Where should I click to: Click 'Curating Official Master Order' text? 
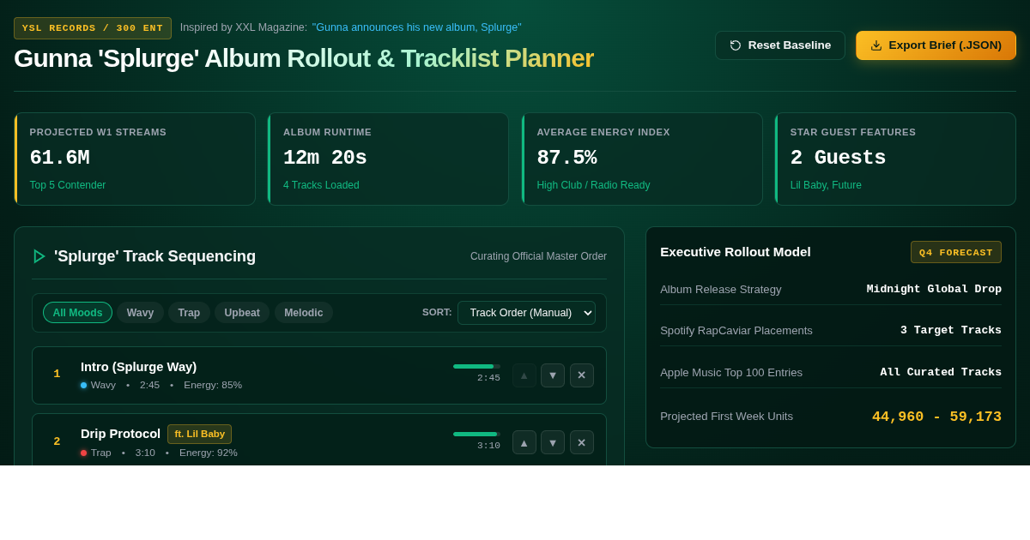[x=538, y=256]
